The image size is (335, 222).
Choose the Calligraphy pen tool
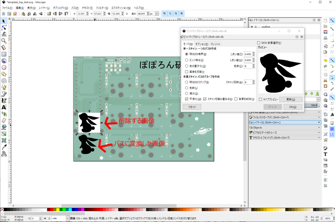(x=4, y=100)
